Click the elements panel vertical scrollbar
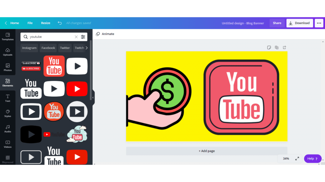 (91, 70)
